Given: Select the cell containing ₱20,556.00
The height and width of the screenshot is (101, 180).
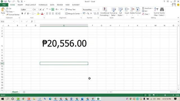Looking at the screenshot, I should (x=64, y=43).
